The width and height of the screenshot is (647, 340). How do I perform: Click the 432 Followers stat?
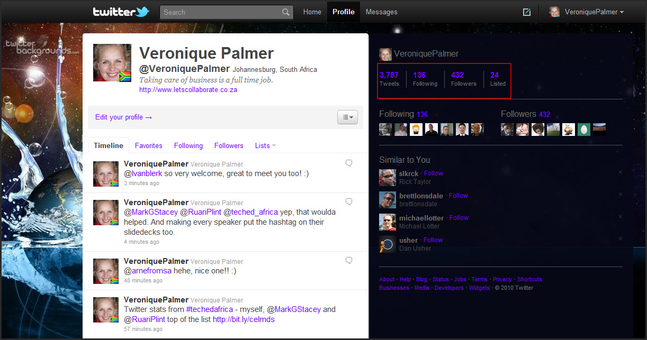[x=463, y=79]
